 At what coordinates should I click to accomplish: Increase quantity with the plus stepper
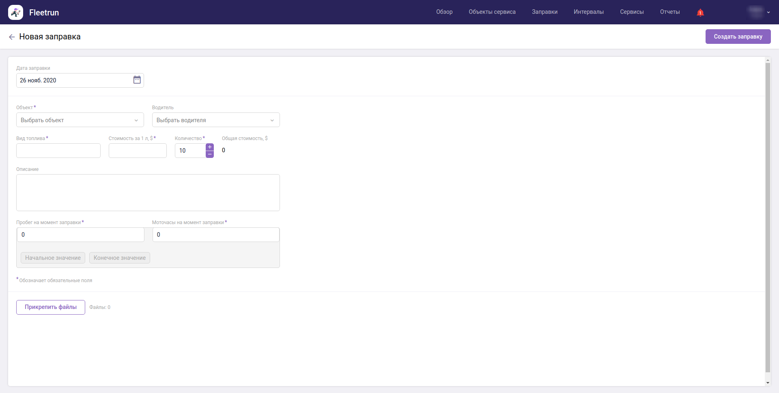[x=210, y=147]
